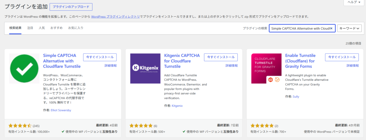This screenshot has width=366, height=140.
Task: Open the WordPress プラグインディレクトリ link
Action: click(x=115, y=17)
